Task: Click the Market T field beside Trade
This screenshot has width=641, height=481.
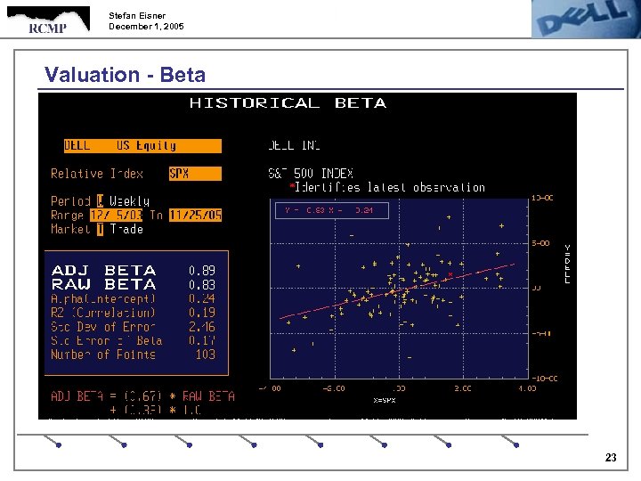Action: point(100,229)
